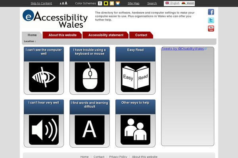The width and height of the screenshot is (238, 158).
Task: Select the smallest text size A
Action: pos(61,4)
